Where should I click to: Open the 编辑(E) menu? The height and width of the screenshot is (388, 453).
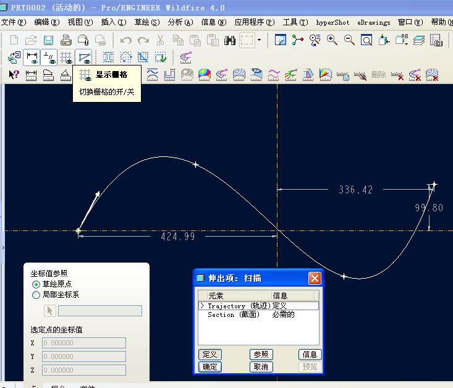pos(47,22)
